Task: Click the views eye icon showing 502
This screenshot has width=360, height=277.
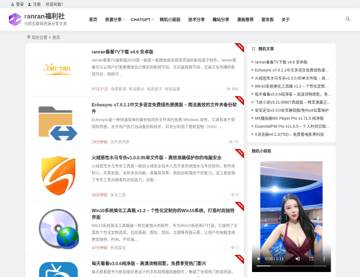Action: pos(228,89)
